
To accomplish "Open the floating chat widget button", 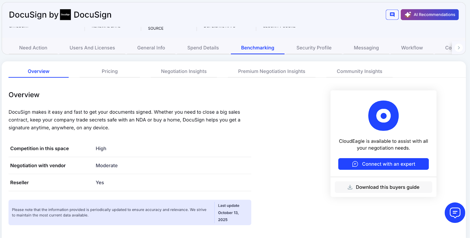I will (455, 212).
